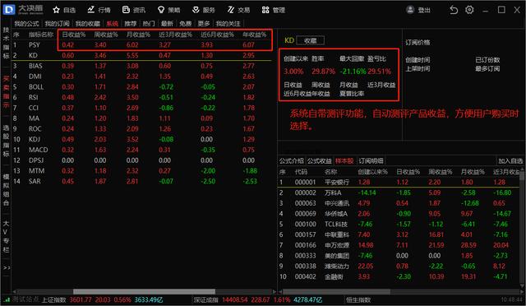The image size is (526, 306).
Task: Click the 加入自选 button
Action: [x=510, y=161]
